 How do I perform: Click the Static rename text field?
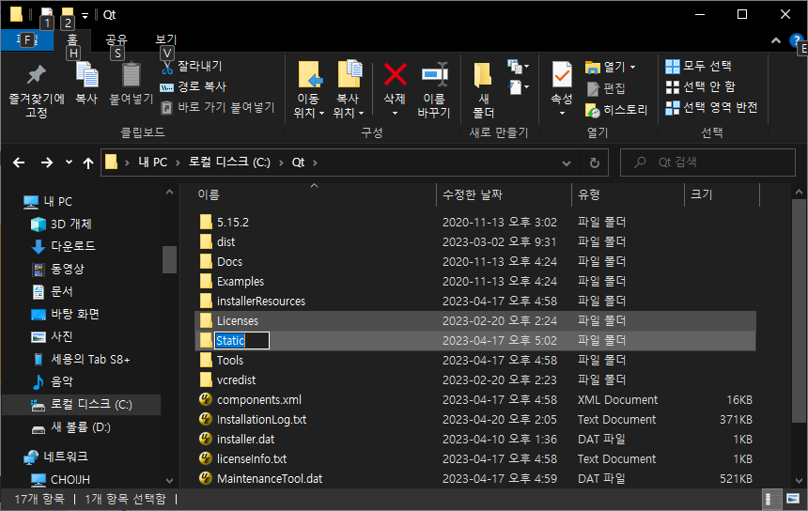[x=241, y=340]
